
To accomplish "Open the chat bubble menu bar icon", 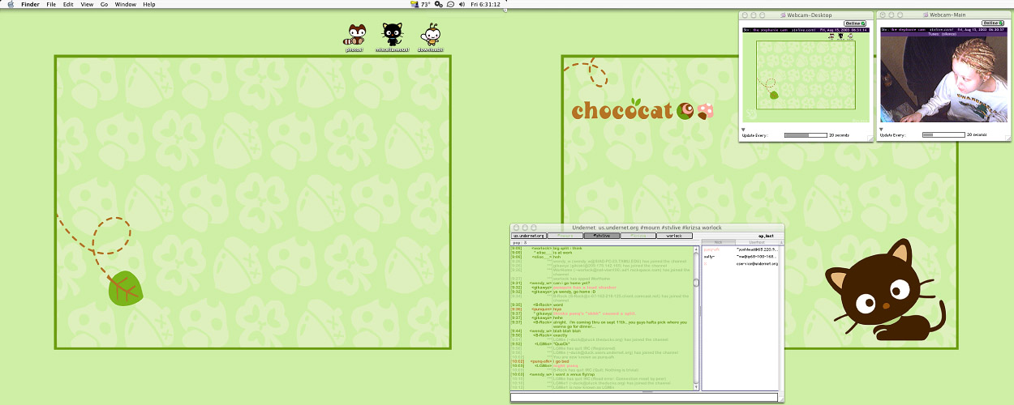I will (451, 4).
